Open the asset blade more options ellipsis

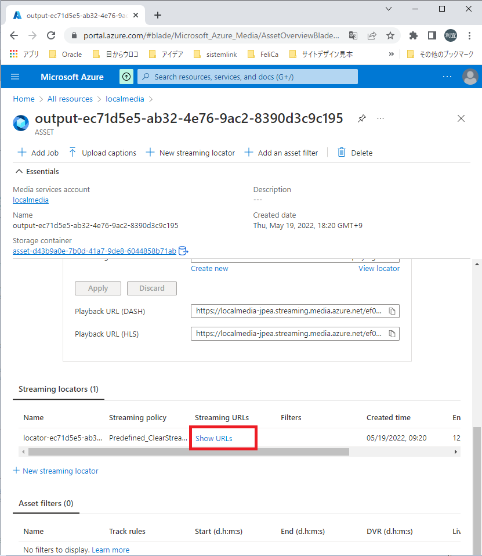(380, 118)
